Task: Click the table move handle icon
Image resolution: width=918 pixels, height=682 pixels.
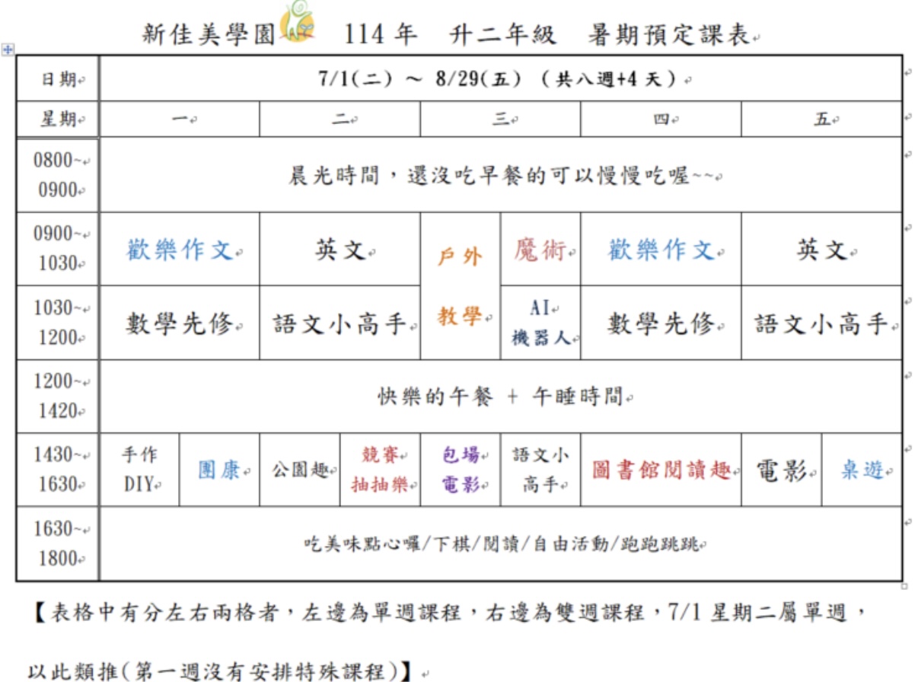Action: tap(8, 49)
